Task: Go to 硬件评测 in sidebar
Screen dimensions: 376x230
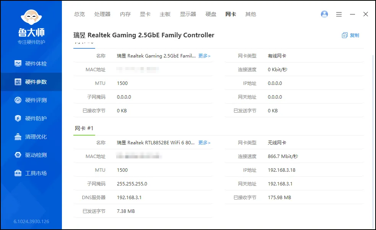Action: 36,100
